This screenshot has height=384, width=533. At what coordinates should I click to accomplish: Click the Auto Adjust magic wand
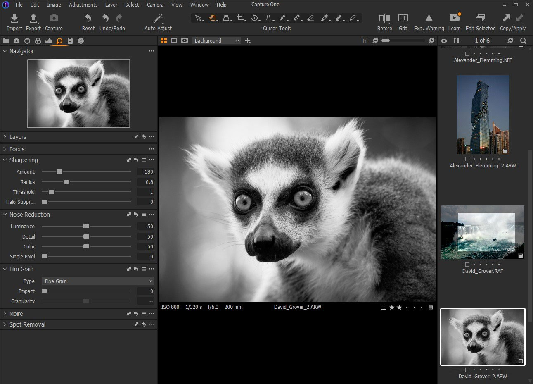click(158, 19)
